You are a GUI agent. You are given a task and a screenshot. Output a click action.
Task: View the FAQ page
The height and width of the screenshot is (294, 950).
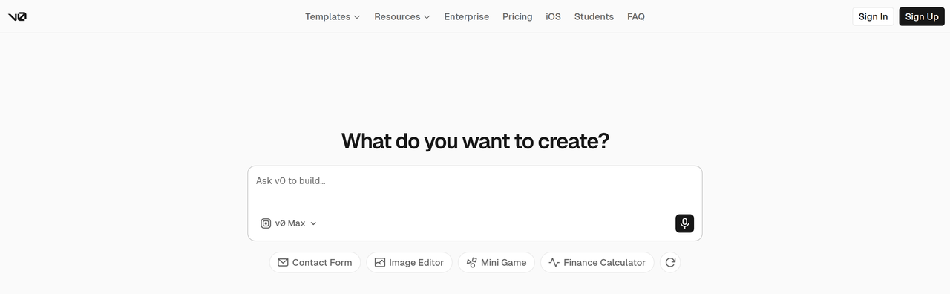(x=636, y=16)
